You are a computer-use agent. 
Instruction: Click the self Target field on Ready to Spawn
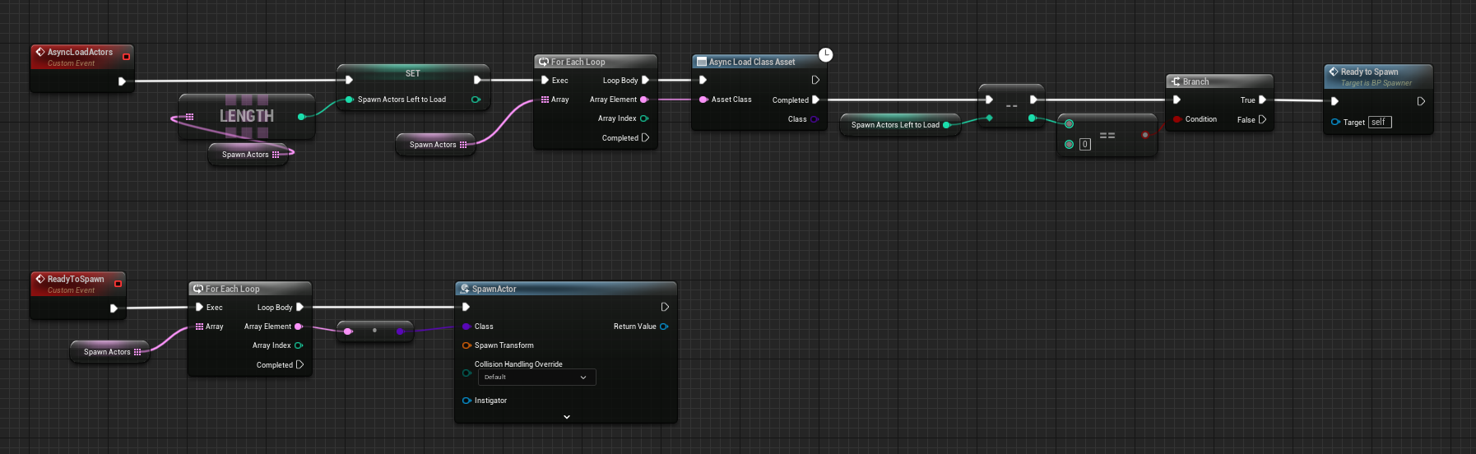[x=1380, y=122]
